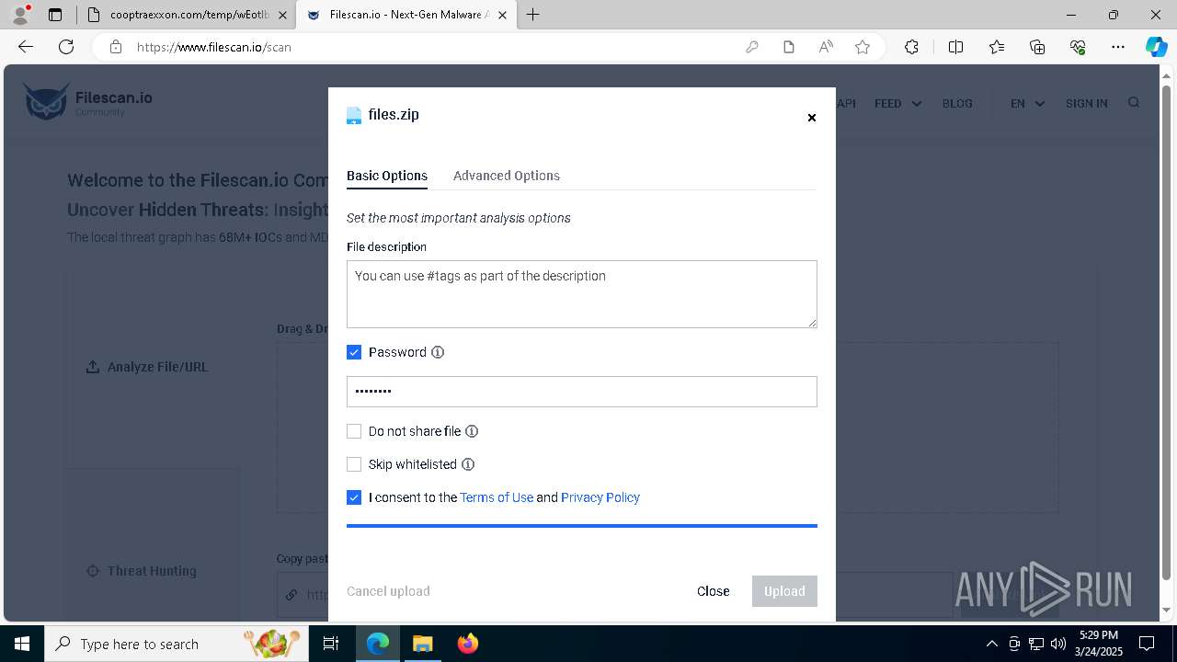The height and width of the screenshot is (662, 1177).
Task: Click the browser address bar URL
Action: point(214,47)
